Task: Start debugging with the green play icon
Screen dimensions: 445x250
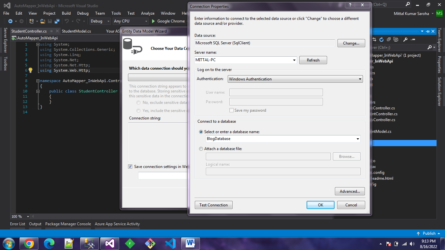Action: pos(154,21)
